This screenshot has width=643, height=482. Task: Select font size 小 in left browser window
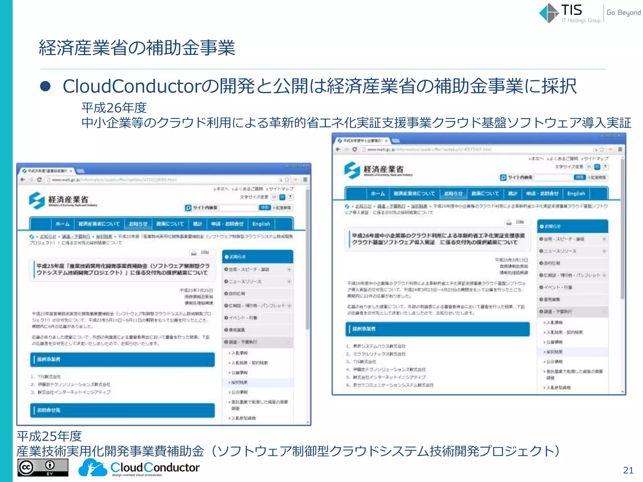point(274,197)
